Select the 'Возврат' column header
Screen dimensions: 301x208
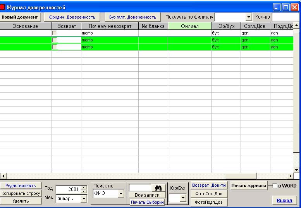tap(67, 26)
